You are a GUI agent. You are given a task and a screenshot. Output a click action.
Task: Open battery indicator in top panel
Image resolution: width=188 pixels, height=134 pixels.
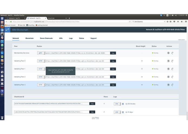173,15
